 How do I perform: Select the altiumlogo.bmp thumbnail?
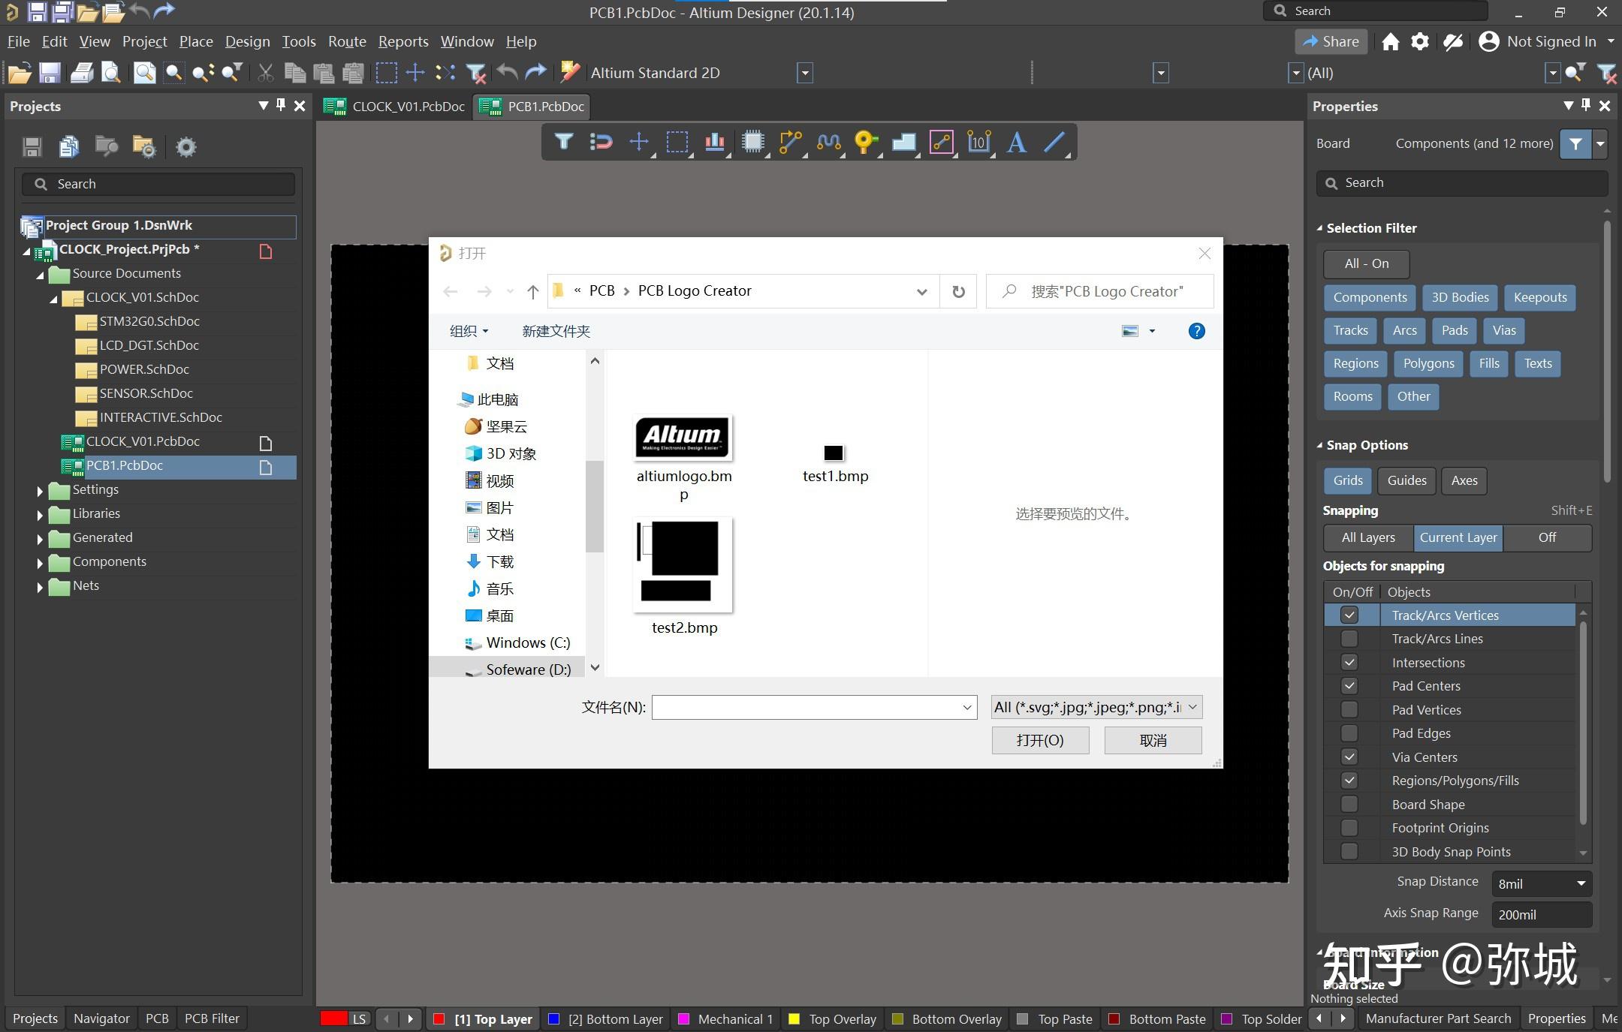click(683, 438)
